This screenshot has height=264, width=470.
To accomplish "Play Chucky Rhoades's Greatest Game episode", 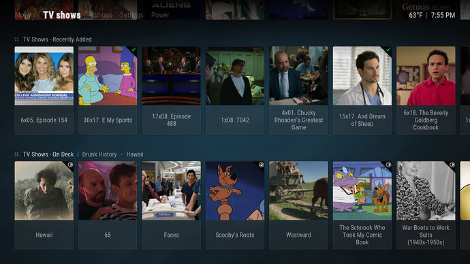I will coord(298,90).
